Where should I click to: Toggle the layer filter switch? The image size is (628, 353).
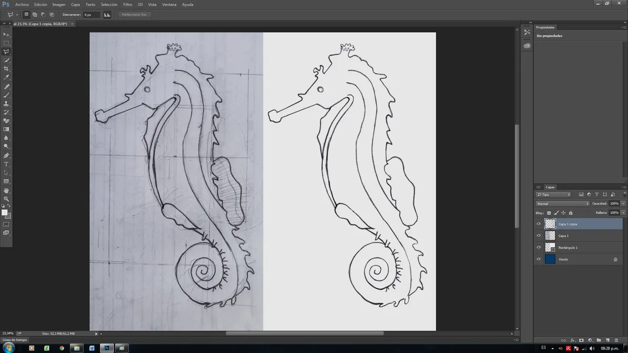(x=625, y=194)
